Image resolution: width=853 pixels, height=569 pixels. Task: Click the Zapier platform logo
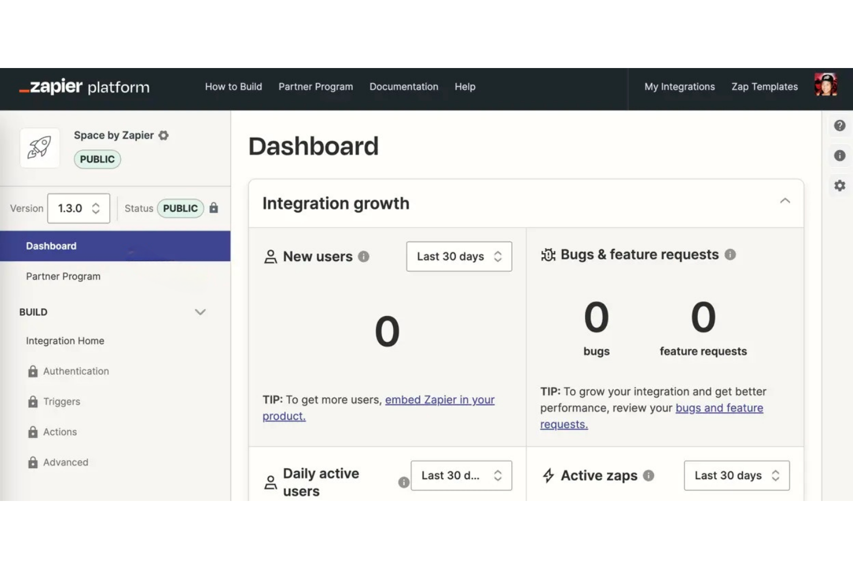tap(84, 86)
